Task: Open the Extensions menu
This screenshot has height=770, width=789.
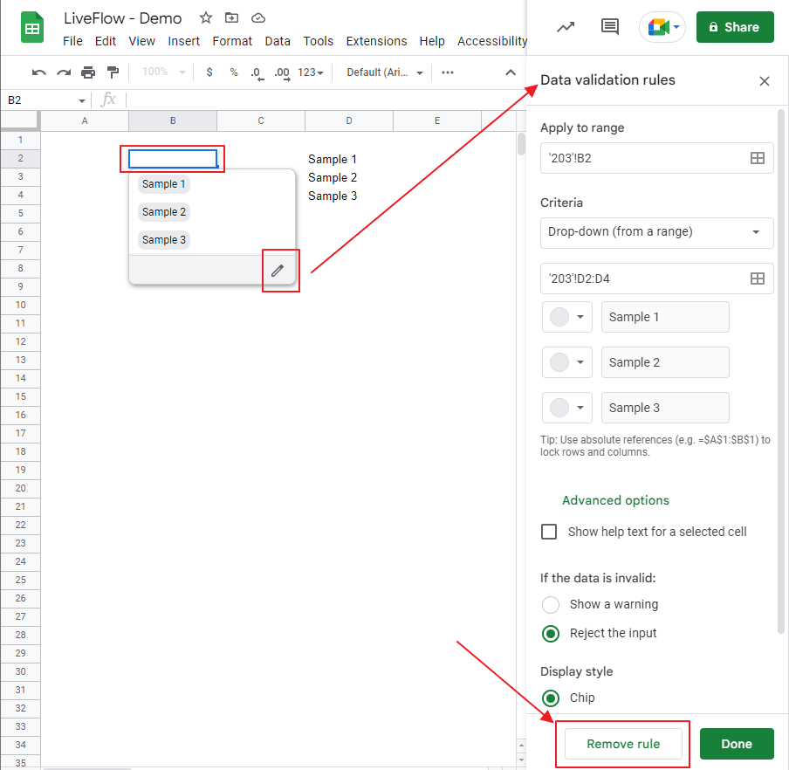Action: click(x=376, y=41)
